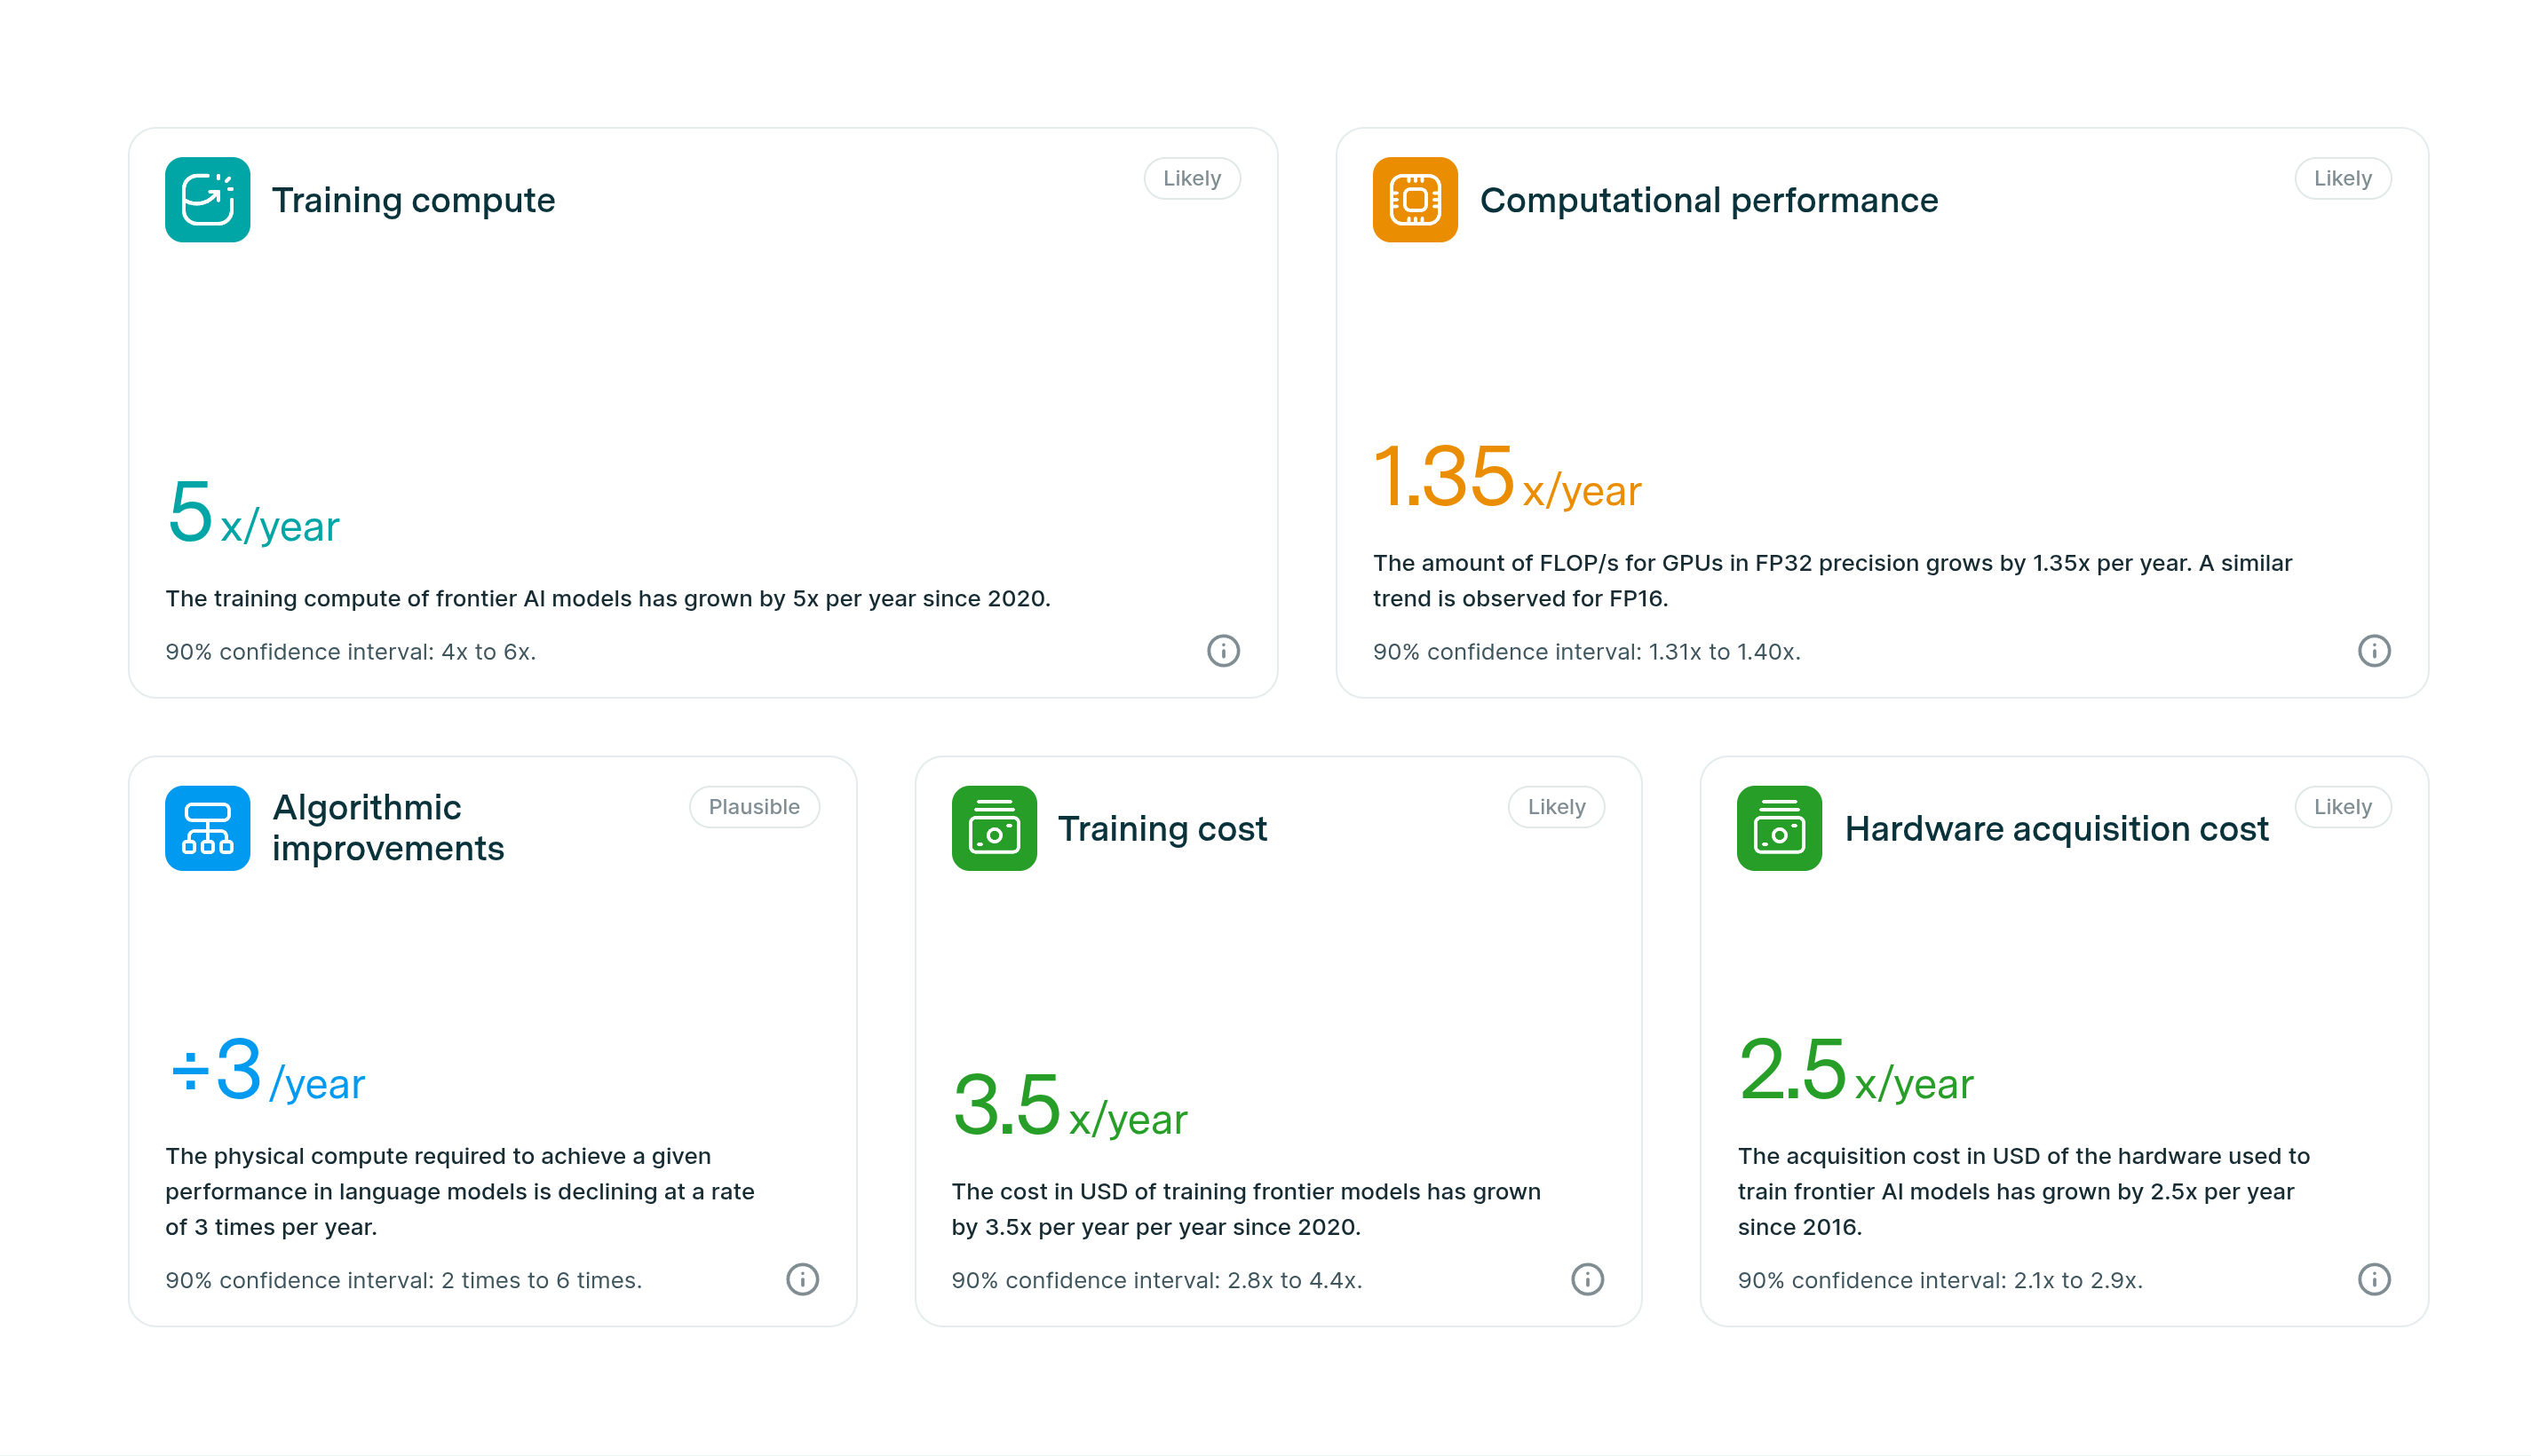Click the green Training cost icon
This screenshot has width=2531, height=1456.
tap(993, 828)
